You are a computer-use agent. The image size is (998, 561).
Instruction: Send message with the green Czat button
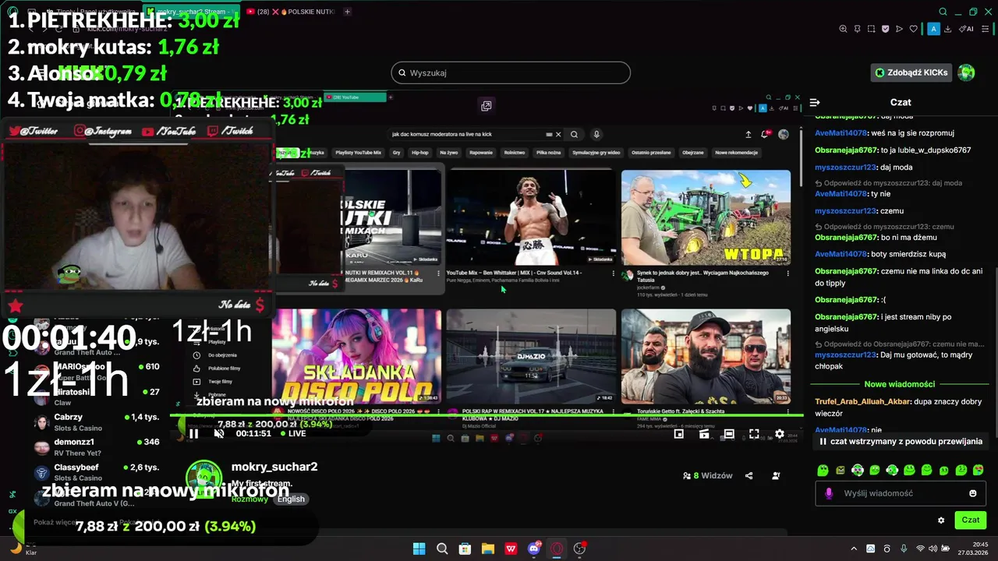971,520
